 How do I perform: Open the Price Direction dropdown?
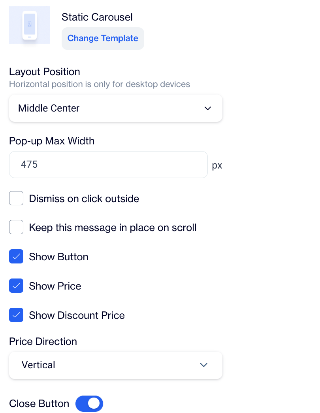[115, 365]
